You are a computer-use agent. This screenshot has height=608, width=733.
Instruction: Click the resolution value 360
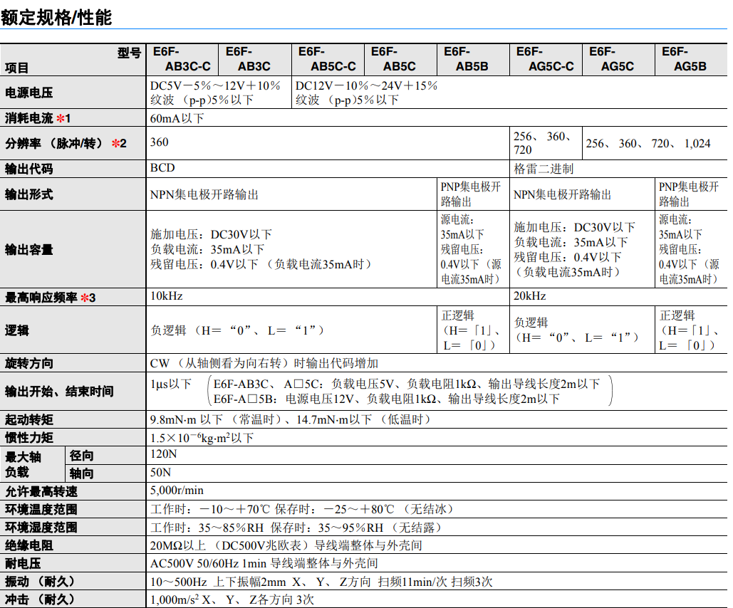click(x=160, y=142)
